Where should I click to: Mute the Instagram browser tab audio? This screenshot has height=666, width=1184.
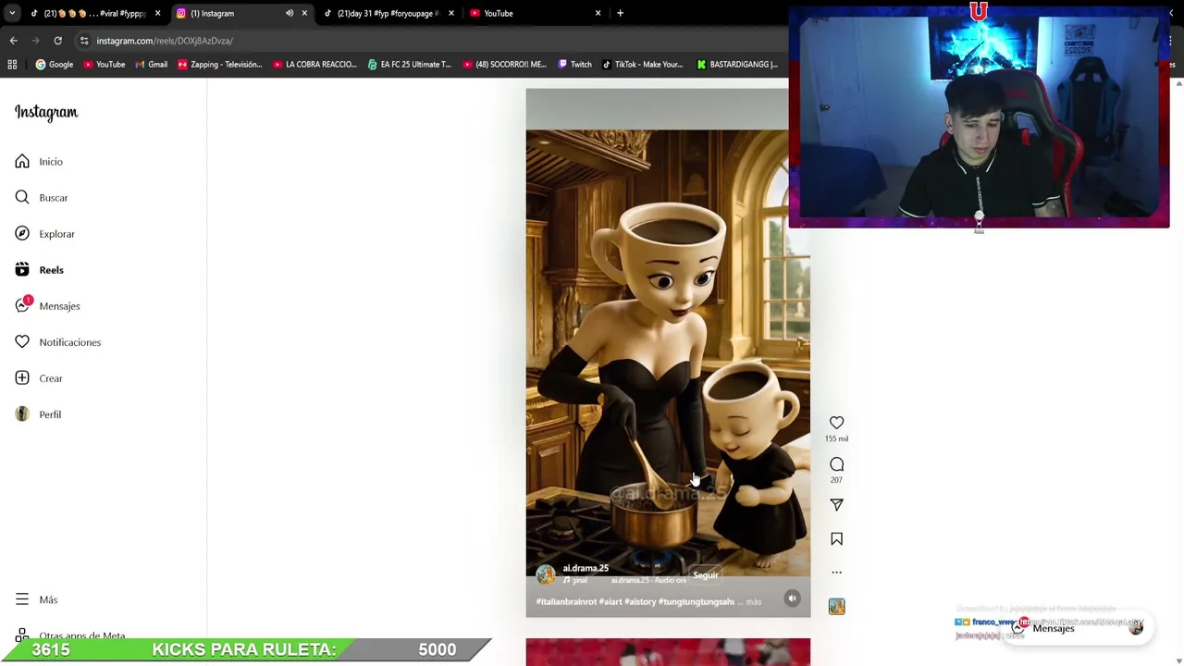290,13
